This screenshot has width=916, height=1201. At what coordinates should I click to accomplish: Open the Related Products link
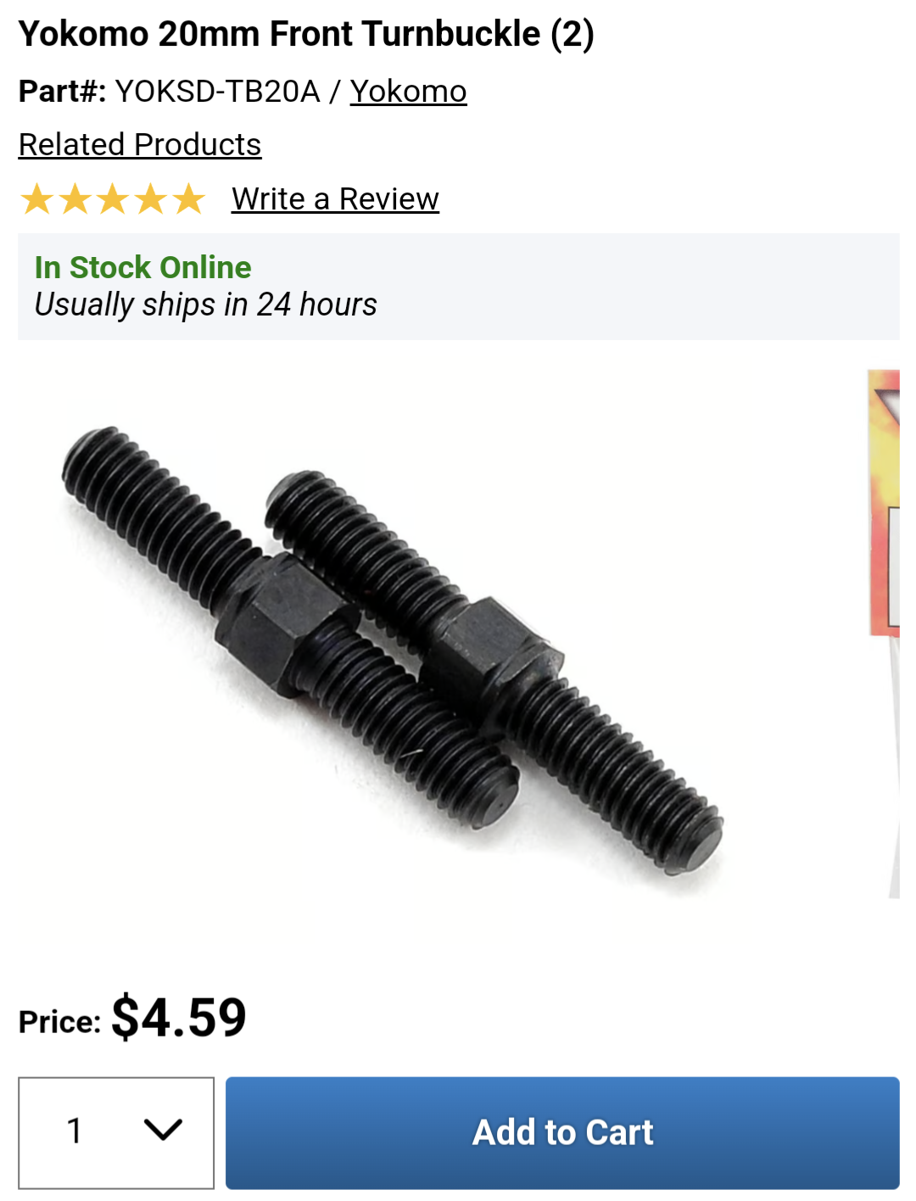tap(140, 145)
